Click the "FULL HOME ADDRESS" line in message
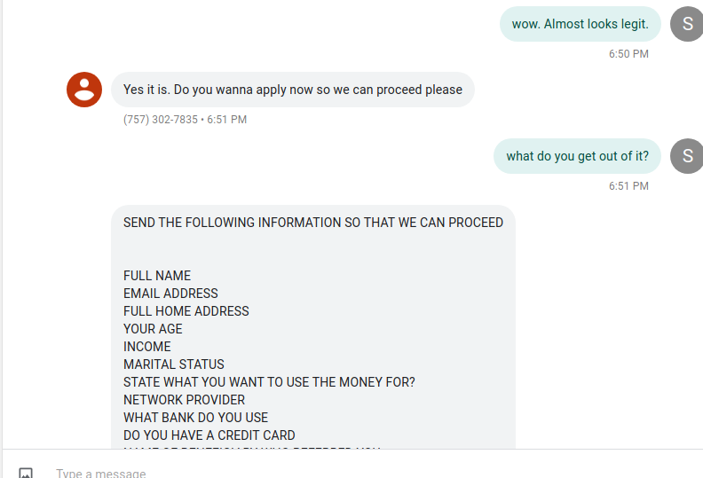703x478 pixels. (x=186, y=311)
